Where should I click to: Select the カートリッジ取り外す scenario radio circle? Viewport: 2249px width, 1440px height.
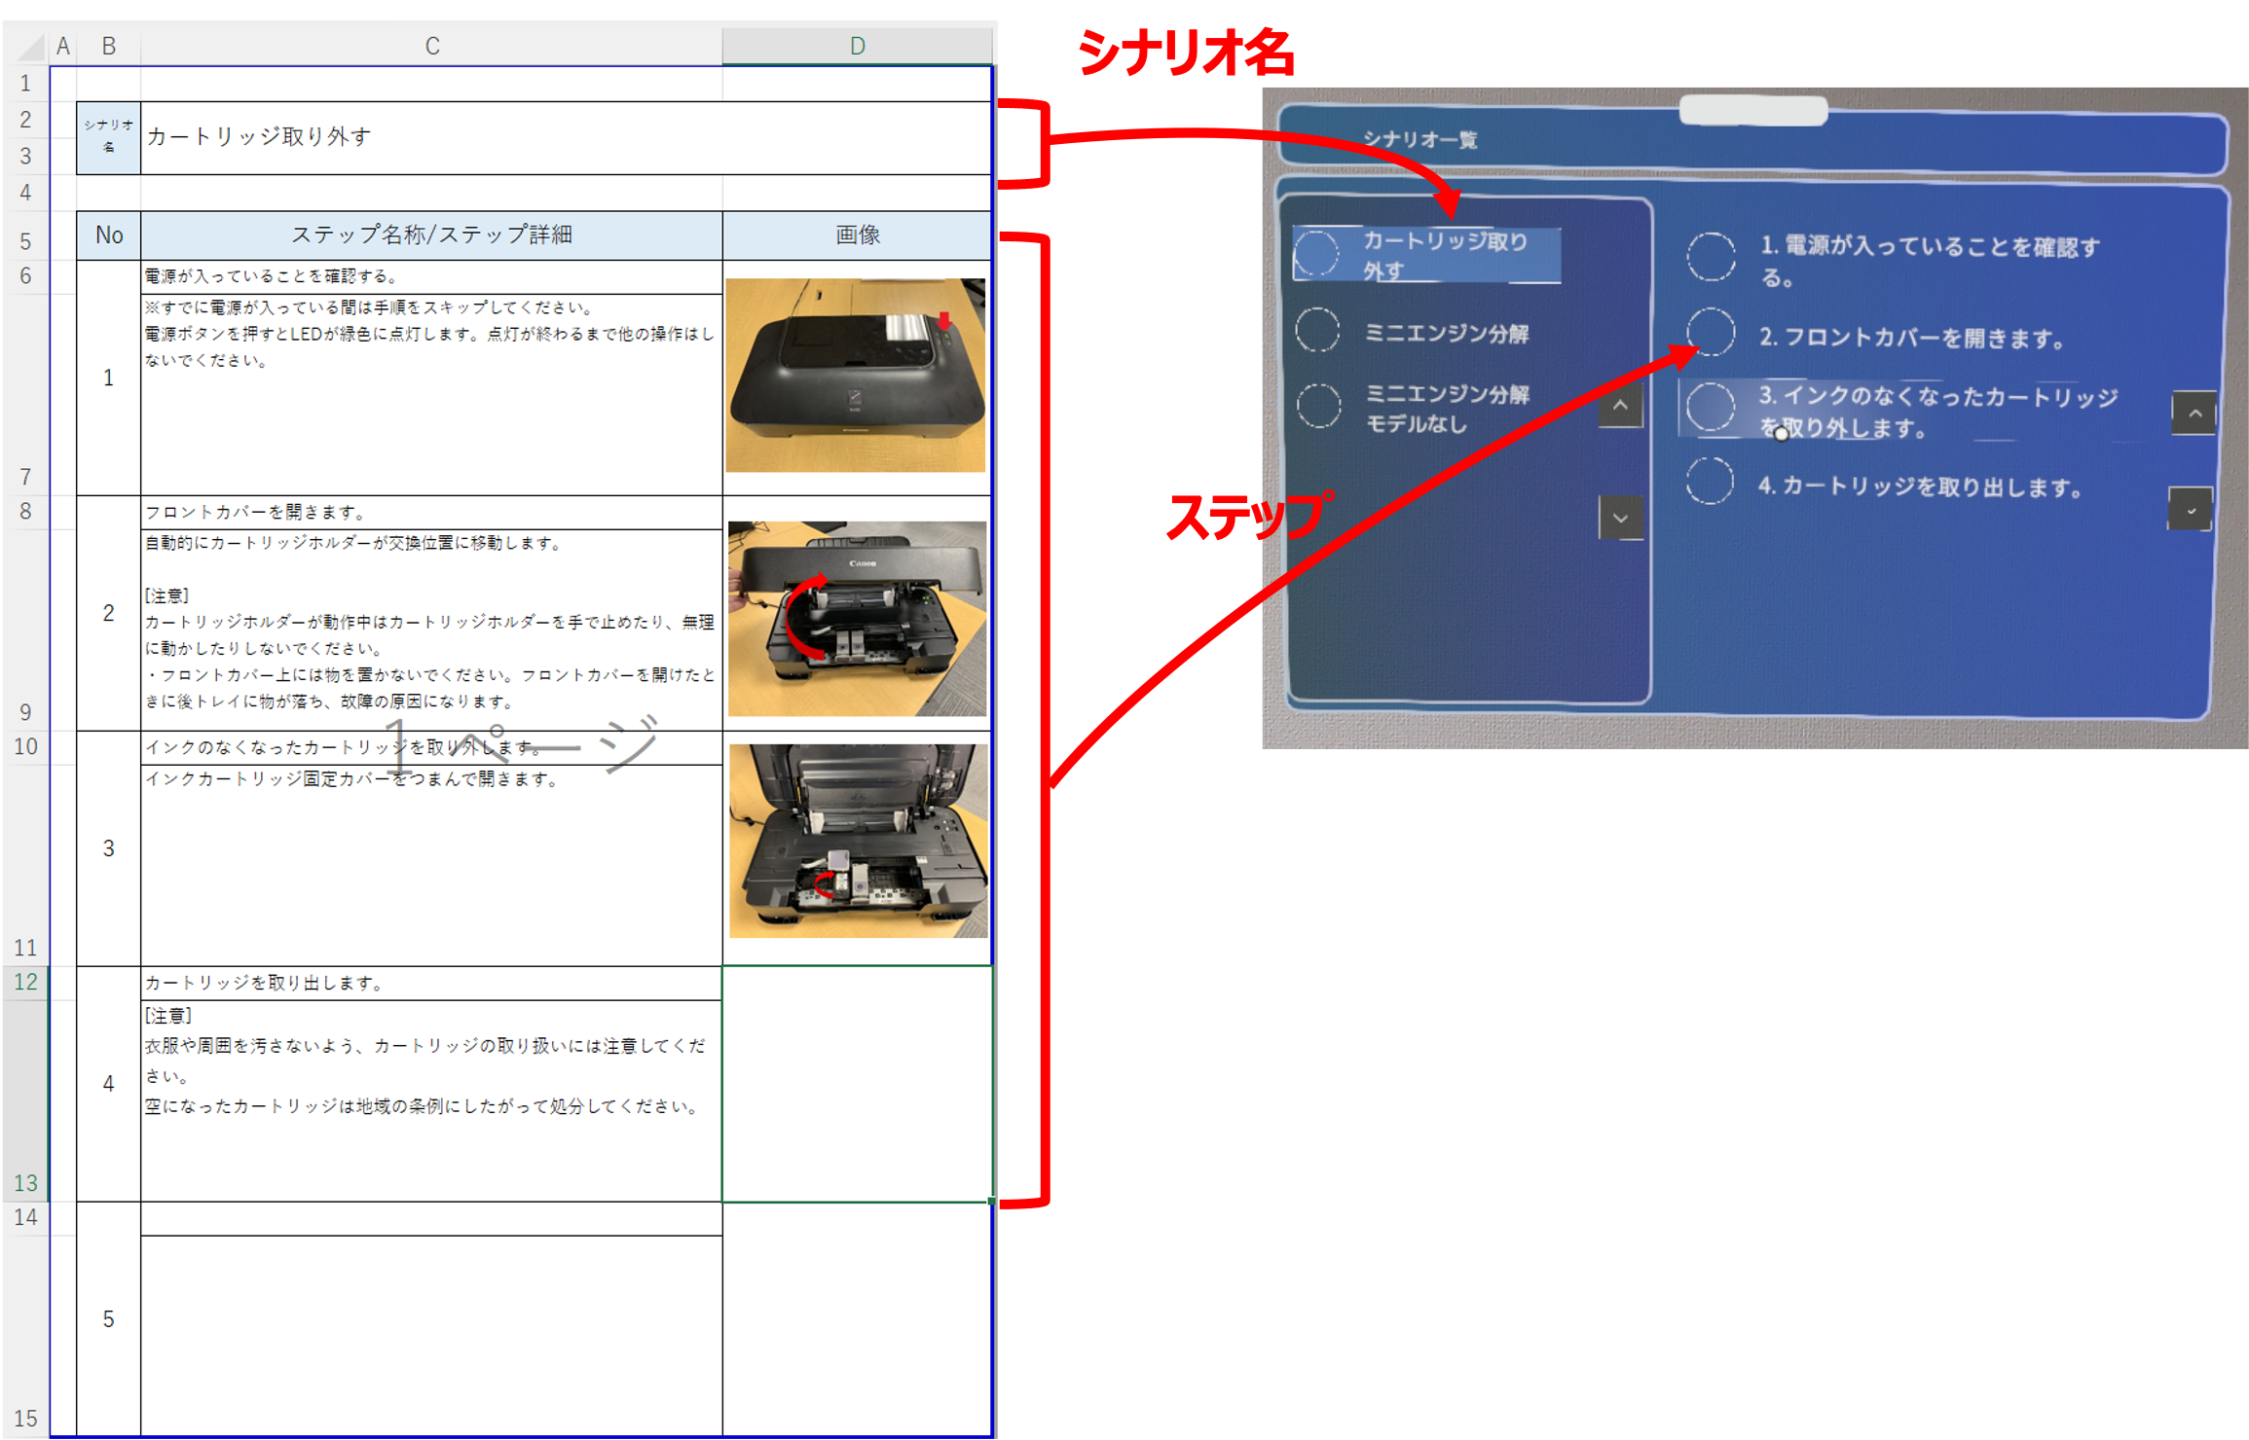(x=1316, y=253)
